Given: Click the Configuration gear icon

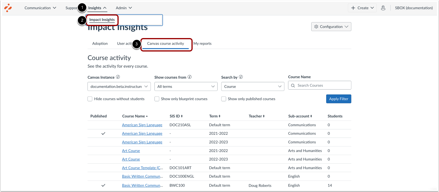Looking at the screenshot, I should click(x=316, y=27).
